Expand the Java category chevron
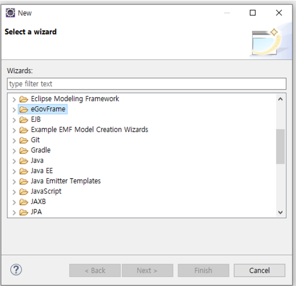 pyautogui.click(x=14, y=161)
